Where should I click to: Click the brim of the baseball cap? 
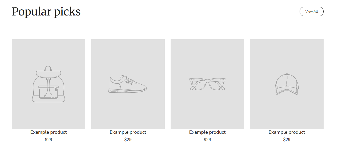[287, 92]
